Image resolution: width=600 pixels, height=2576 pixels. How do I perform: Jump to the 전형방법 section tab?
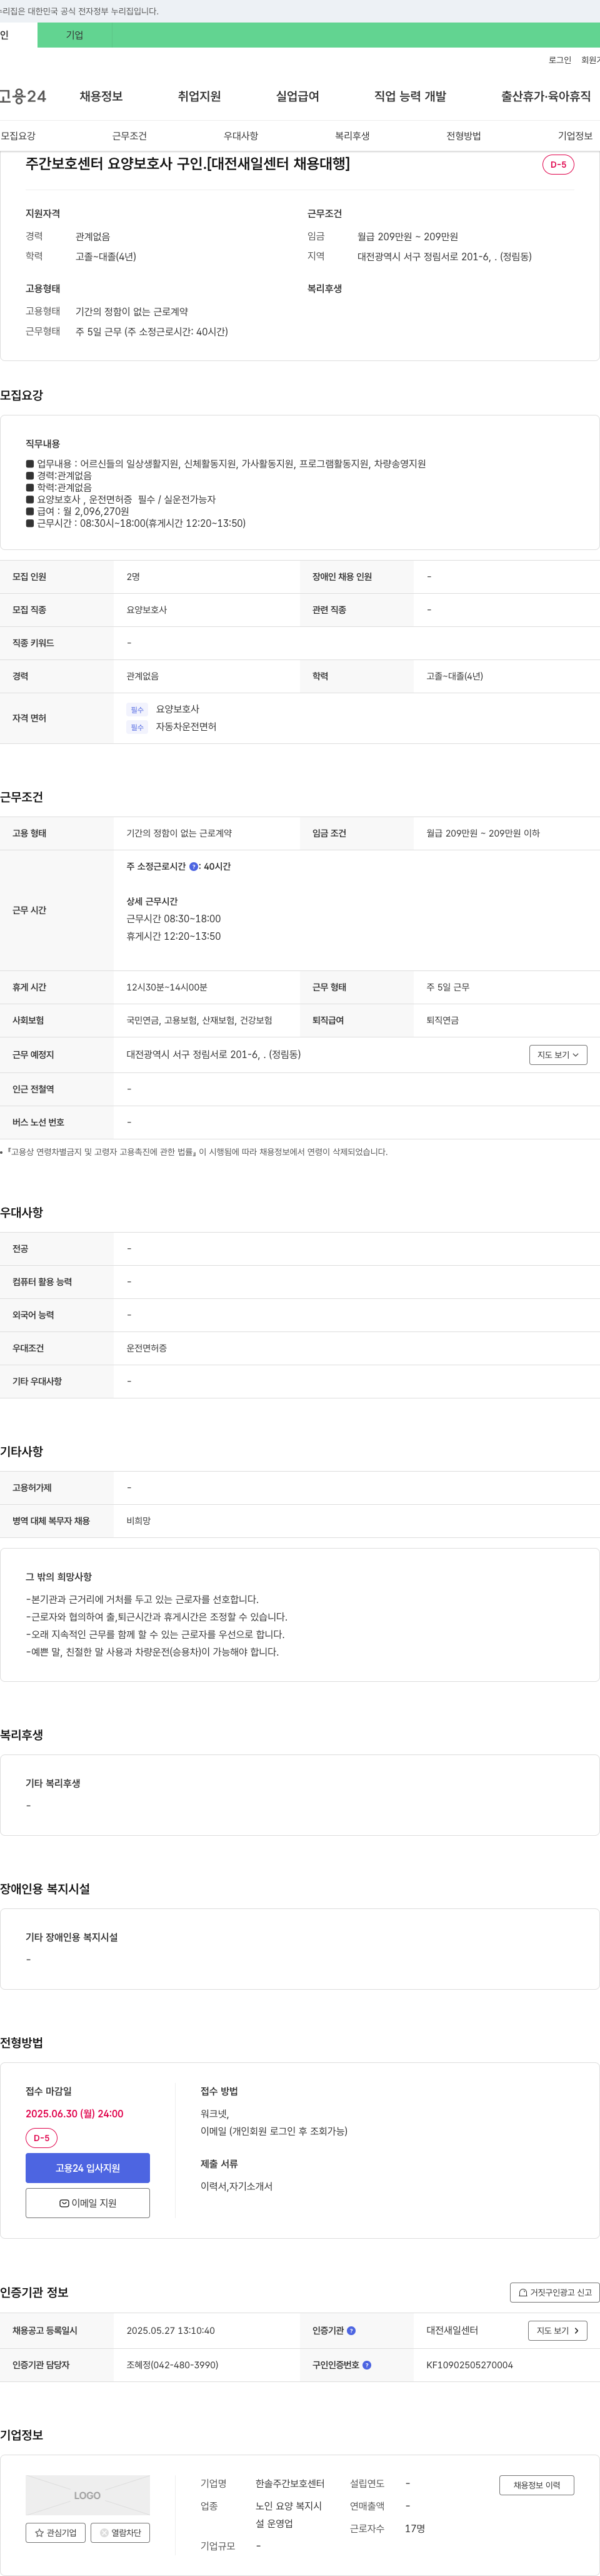(463, 136)
